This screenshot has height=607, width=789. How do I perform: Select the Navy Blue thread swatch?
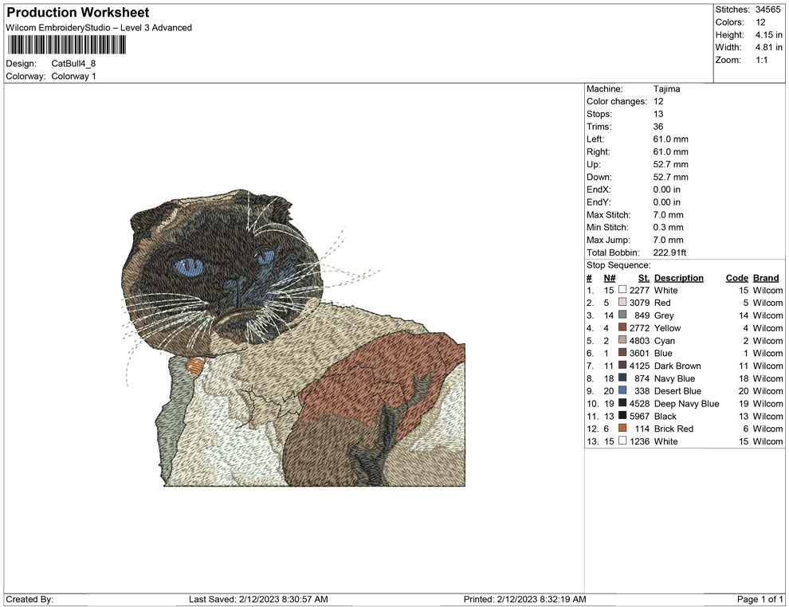coord(622,378)
